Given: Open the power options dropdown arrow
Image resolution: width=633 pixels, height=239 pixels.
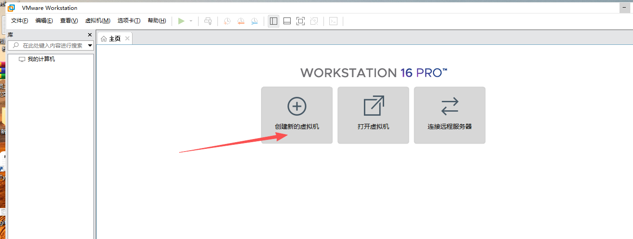Looking at the screenshot, I should click(191, 21).
